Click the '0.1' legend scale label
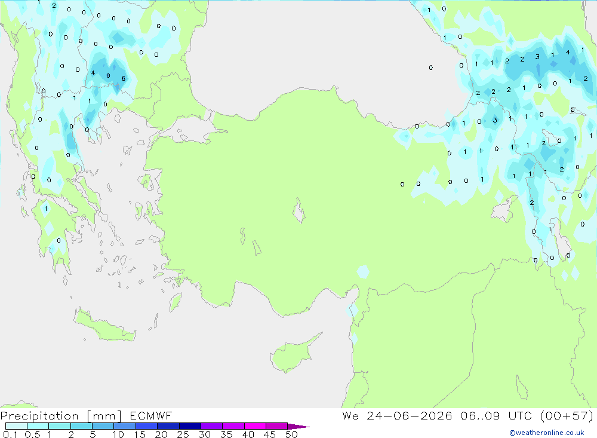 pos(10,434)
